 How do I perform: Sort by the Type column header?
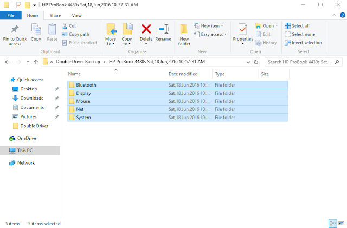(235, 74)
